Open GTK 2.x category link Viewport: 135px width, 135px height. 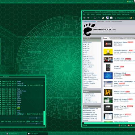coord(86,47)
